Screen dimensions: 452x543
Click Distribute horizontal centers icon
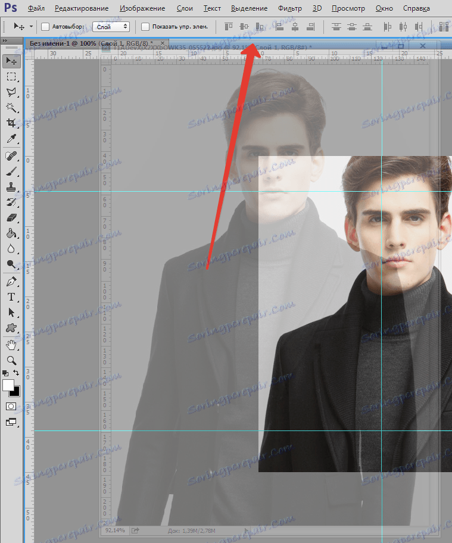403,27
